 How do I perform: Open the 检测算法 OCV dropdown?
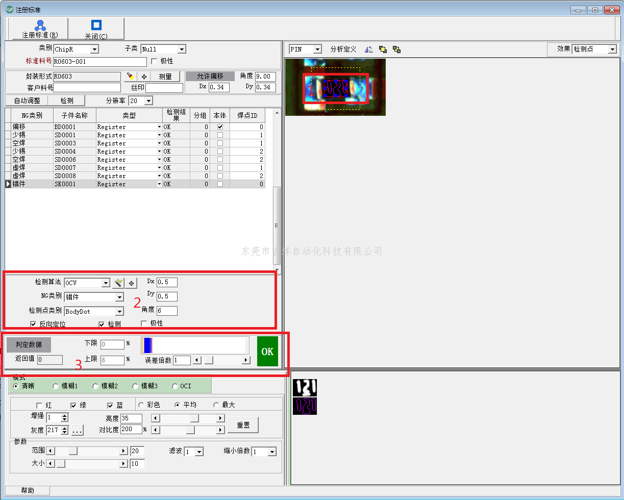106,283
